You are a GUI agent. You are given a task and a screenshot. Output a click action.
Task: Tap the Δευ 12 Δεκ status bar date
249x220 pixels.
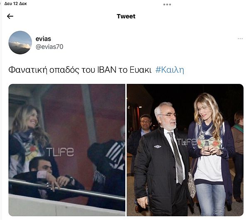point(16,3)
